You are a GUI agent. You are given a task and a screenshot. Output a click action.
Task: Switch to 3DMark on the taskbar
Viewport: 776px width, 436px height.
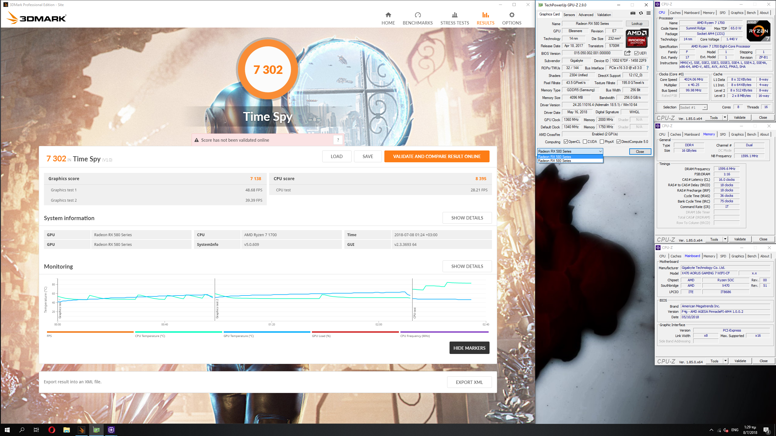[81, 430]
